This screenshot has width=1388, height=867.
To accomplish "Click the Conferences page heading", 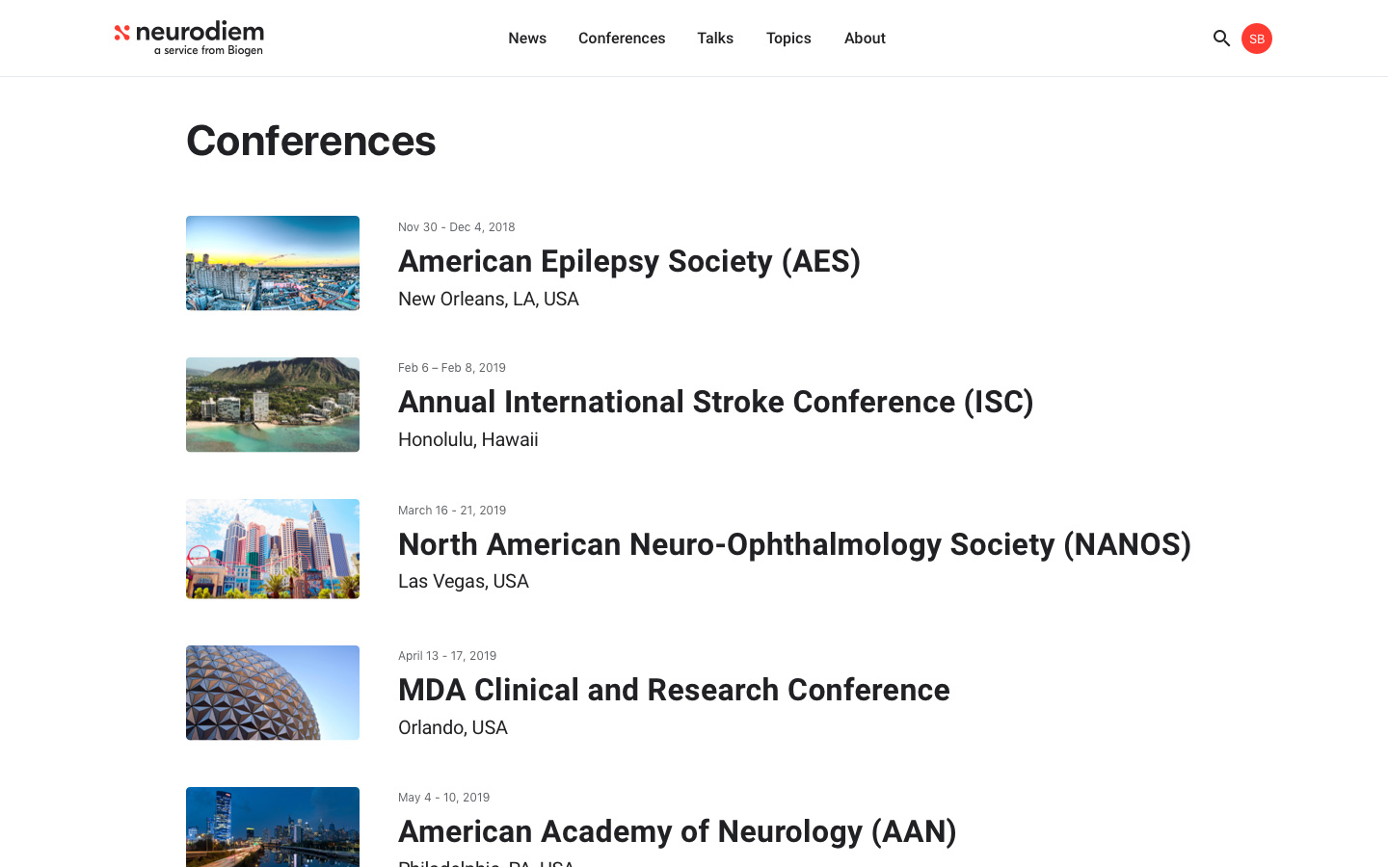I will pyautogui.click(x=310, y=141).
